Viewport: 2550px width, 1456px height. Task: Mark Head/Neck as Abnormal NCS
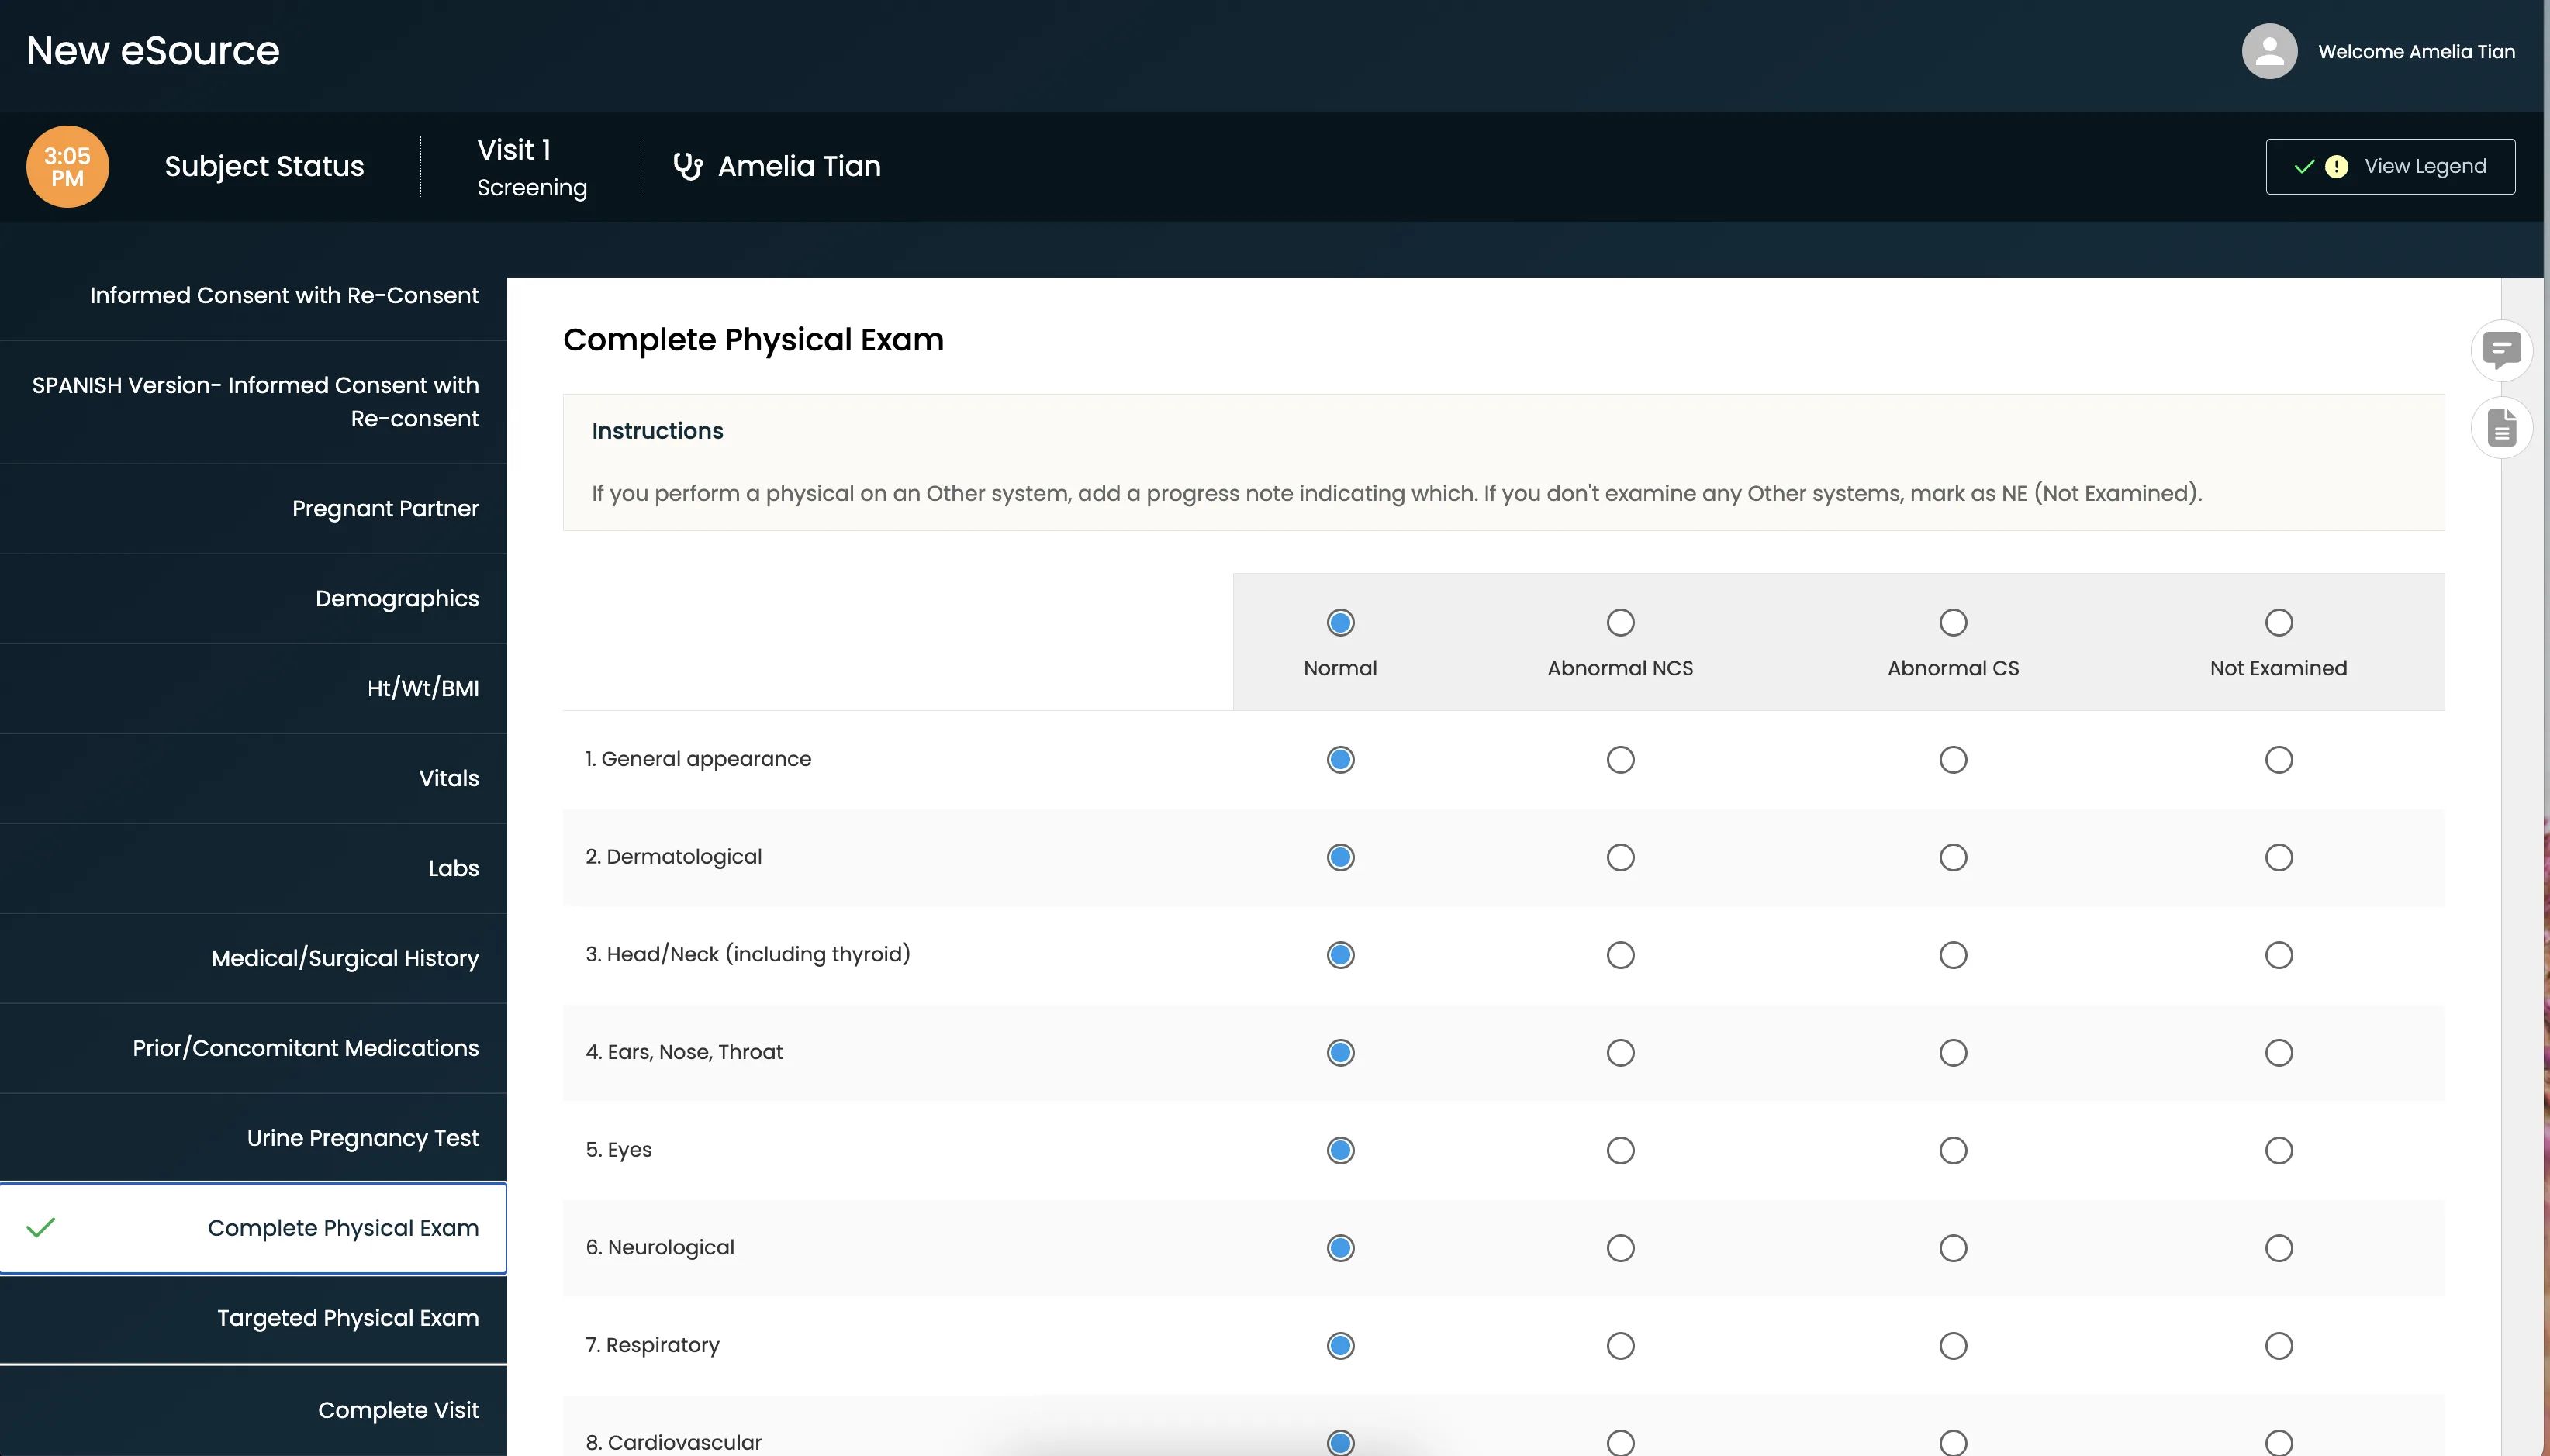(x=1620, y=955)
